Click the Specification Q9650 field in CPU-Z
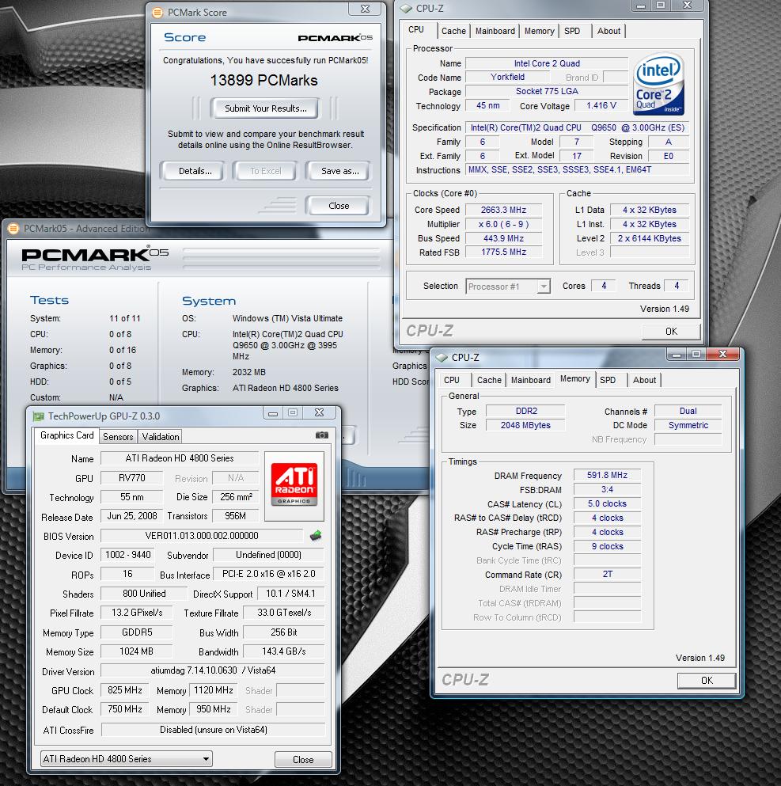The height and width of the screenshot is (786, 781). tap(577, 127)
